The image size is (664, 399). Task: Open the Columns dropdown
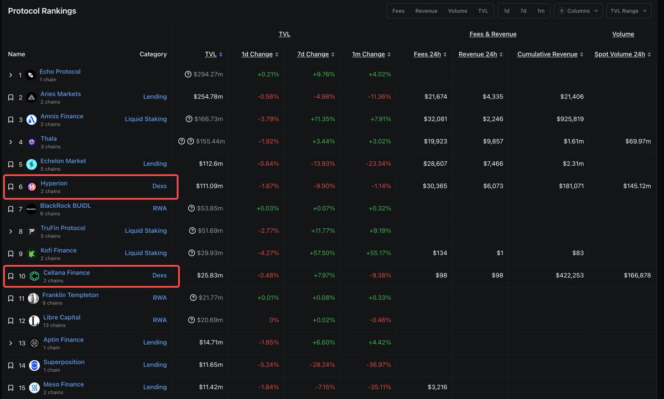tap(578, 11)
